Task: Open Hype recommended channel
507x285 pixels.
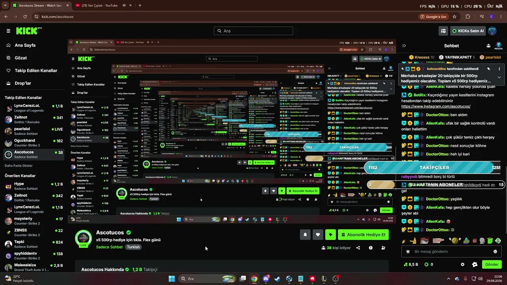Action: 34,186
